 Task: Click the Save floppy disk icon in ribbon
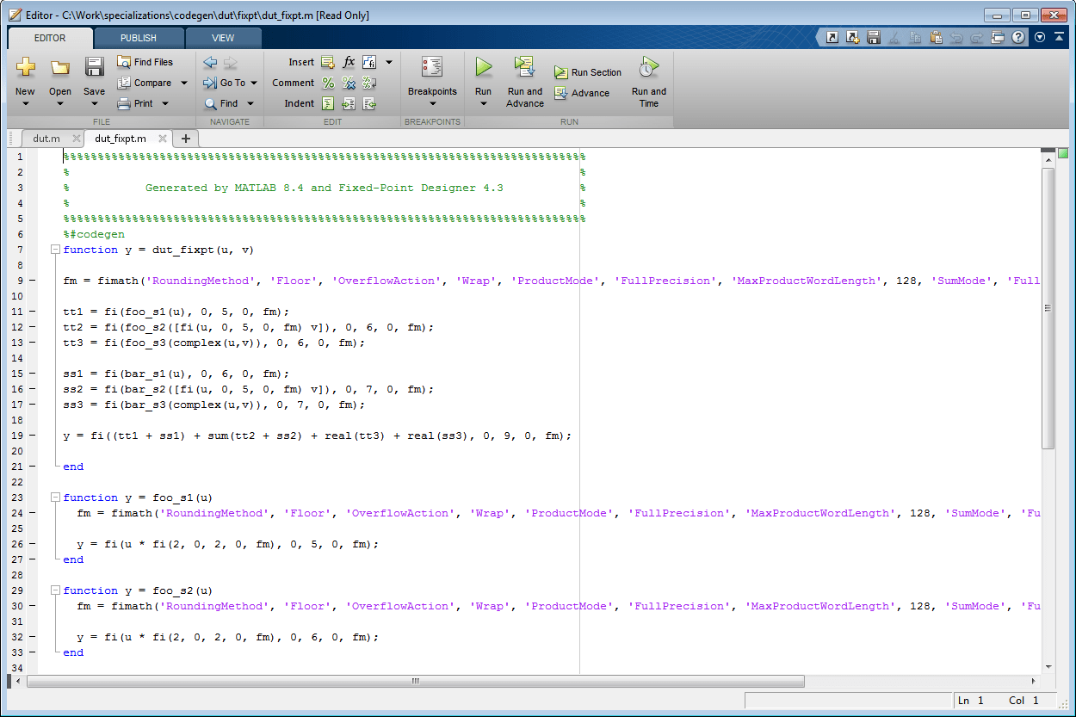click(x=94, y=67)
